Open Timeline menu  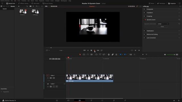(x=24, y=1)
